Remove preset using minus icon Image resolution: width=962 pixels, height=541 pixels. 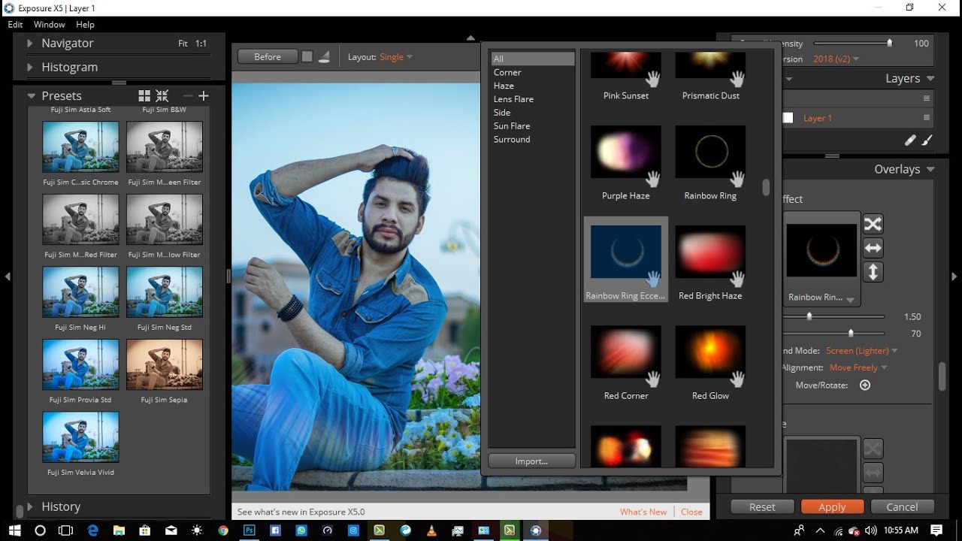click(188, 96)
